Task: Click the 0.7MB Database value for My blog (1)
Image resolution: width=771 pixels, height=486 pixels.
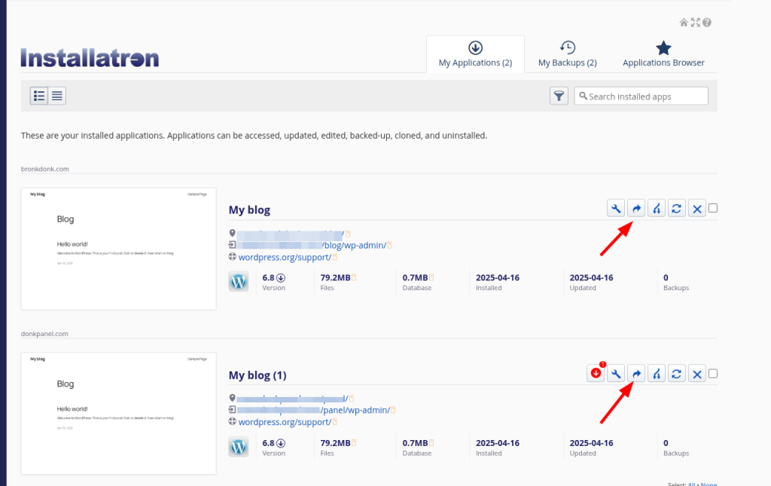Action: coord(415,443)
